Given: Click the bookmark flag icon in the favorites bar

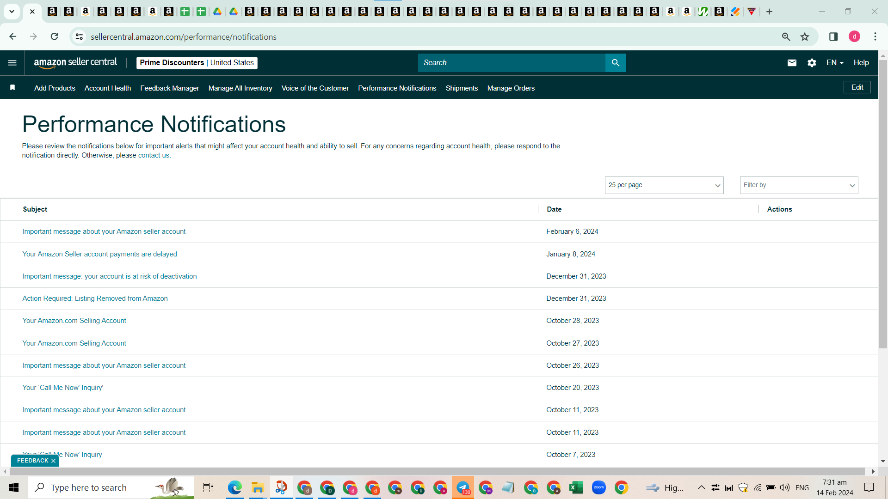Looking at the screenshot, I should coord(12,88).
